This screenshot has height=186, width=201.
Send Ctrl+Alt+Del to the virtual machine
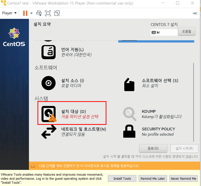pos(39,13)
